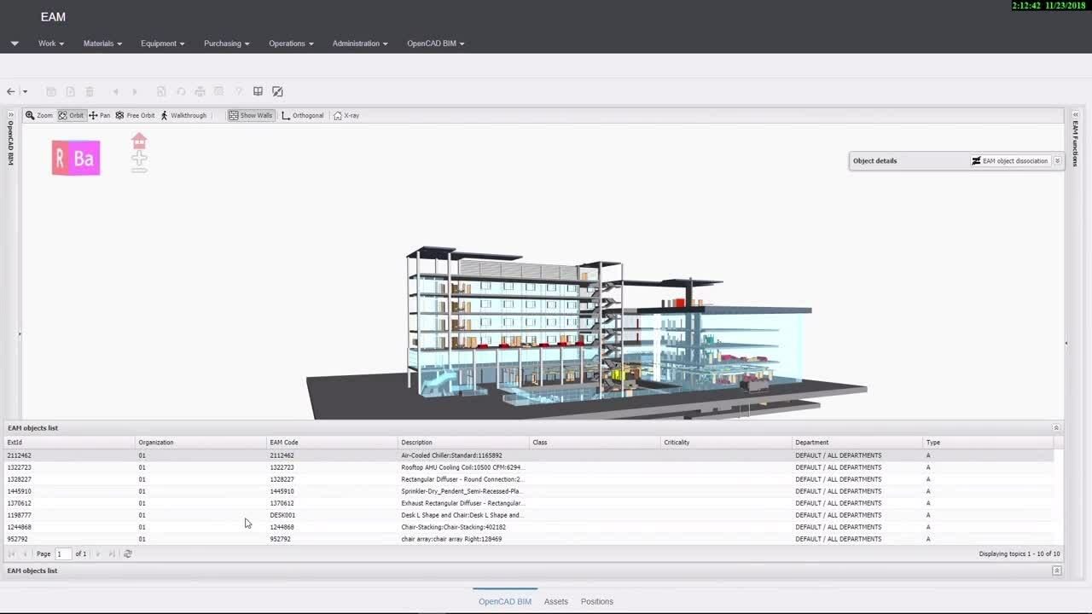
Task: Sort by the ExtId column header
Action: point(70,443)
